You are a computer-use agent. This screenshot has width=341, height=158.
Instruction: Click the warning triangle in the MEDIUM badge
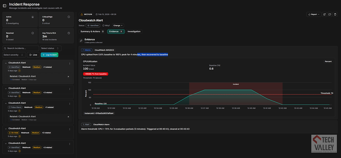click(x=82, y=14)
